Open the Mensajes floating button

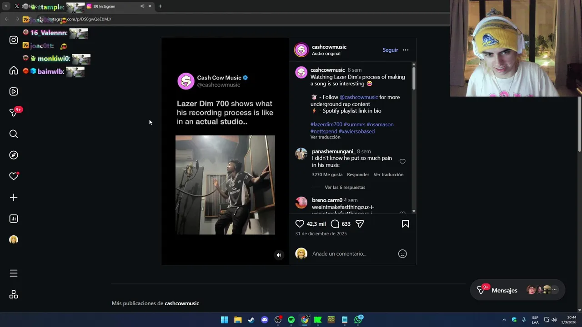(x=518, y=290)
